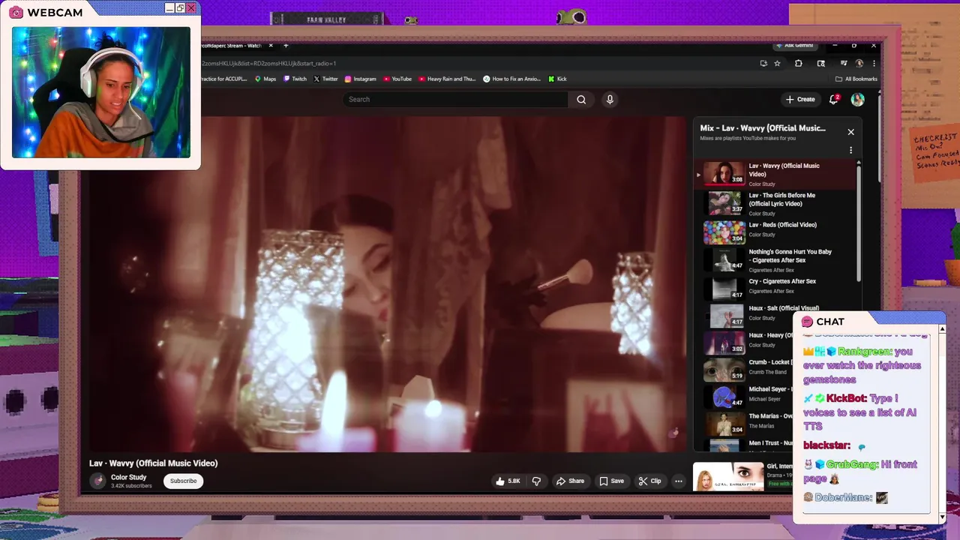The image size is (960, 540).
Task: Click into the YouTube Search field
Action: pos(455,99)
